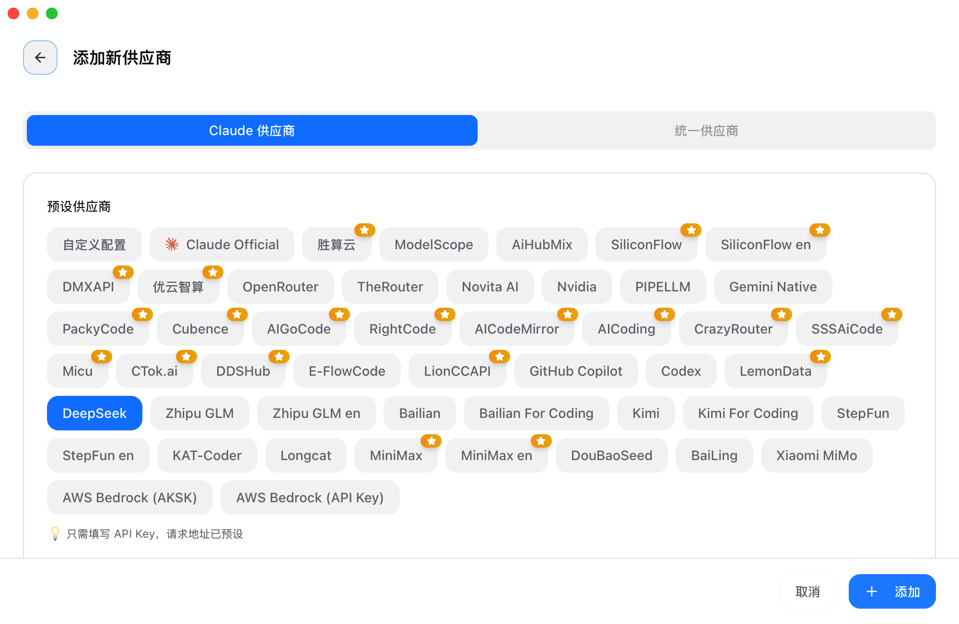Select Zhipu GLM en preset
Viewport: 959px width, 624px height.
316,413
